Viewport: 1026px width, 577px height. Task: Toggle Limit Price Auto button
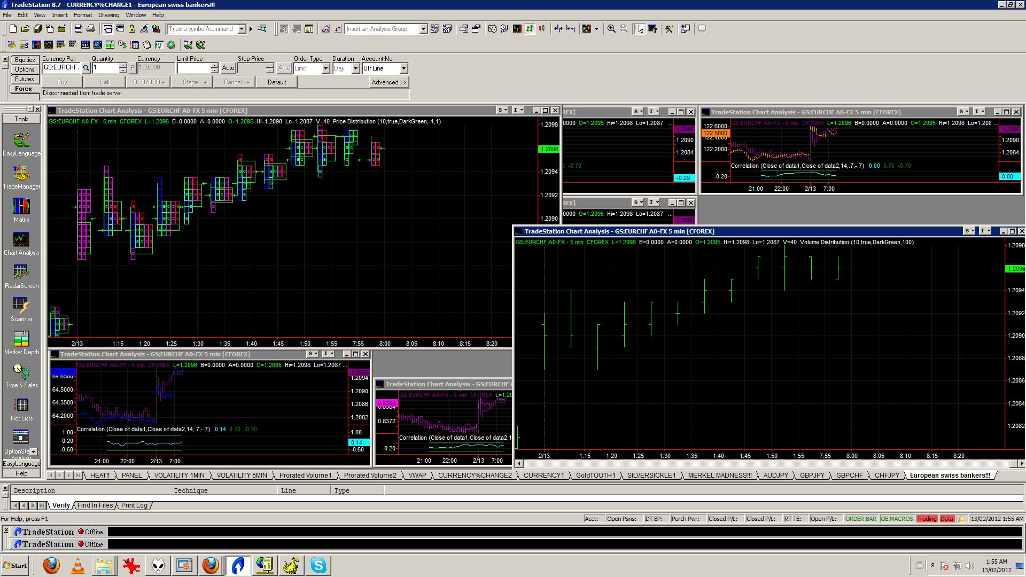[228, 68]
